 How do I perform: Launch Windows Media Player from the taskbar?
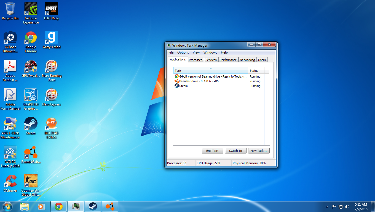click(x=41, y=206)
